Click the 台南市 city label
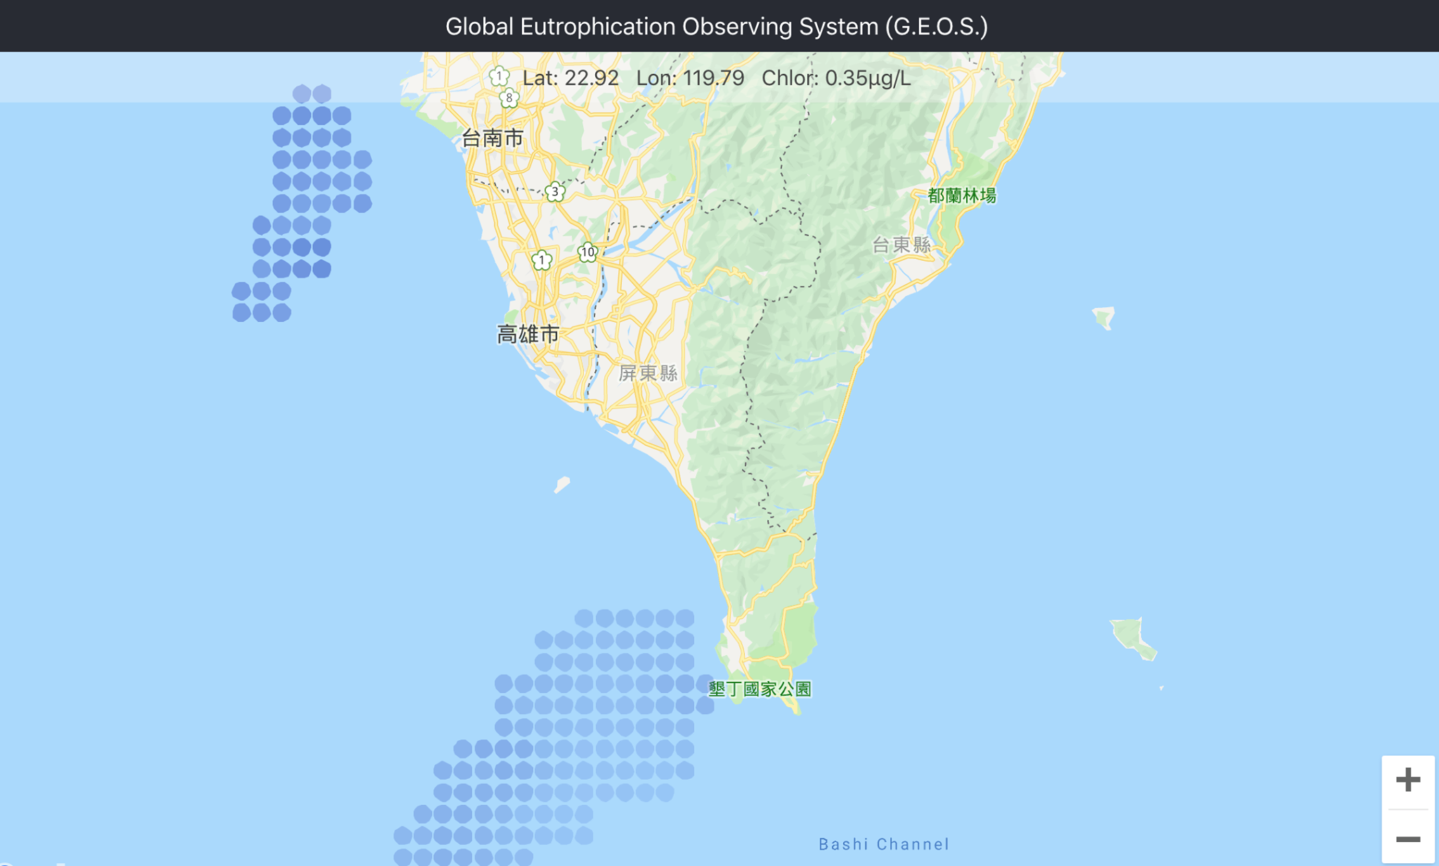This screenshot has width=1439, height=866. tap(493, 138)
